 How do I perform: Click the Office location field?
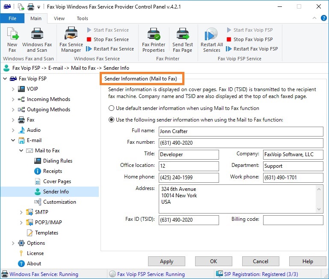(189, 166)
